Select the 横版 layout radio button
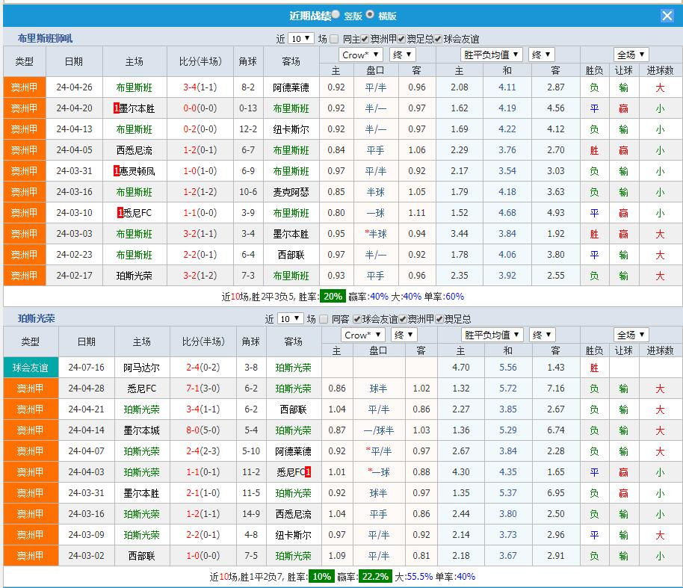Image resolution: width=683 pixels, height=588 pixels. click(x=371, y=15)
